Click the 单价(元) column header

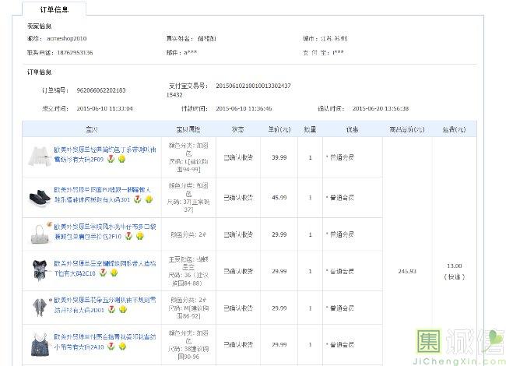click(x=279, y=129)
